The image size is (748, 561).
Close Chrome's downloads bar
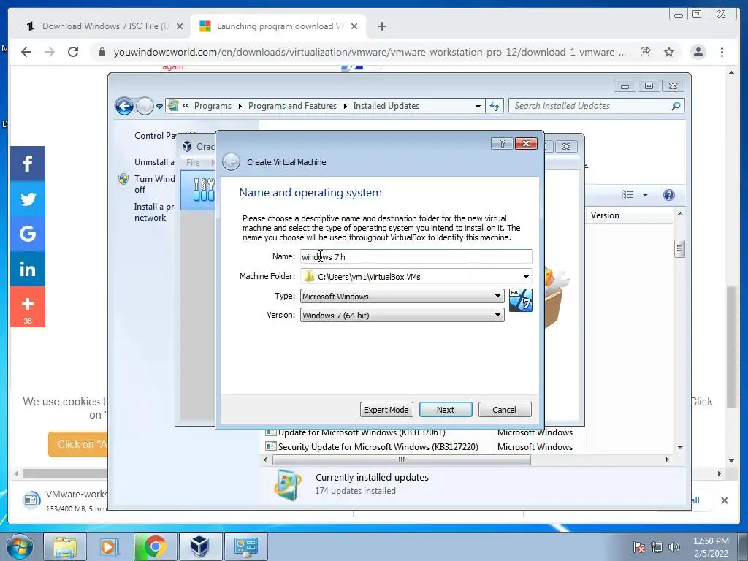(x=724, y=500)
